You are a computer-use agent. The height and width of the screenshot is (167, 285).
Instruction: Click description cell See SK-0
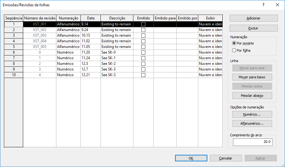(117, 52)
